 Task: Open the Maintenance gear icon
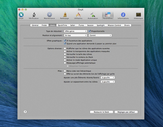point(49,16)
